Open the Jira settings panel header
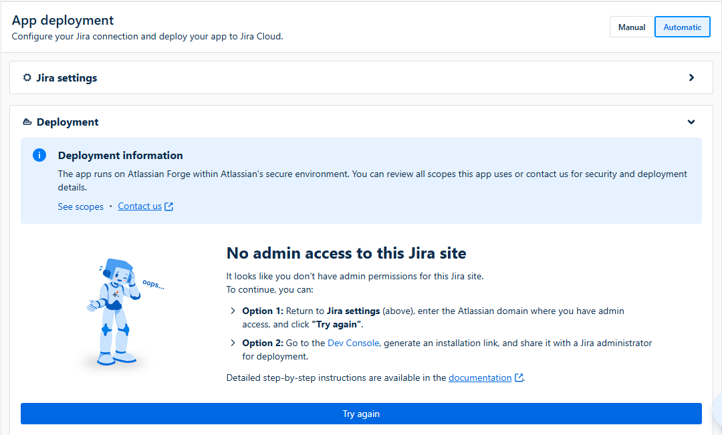The height and width of the screenshot is (435, 722). point(67,78)
